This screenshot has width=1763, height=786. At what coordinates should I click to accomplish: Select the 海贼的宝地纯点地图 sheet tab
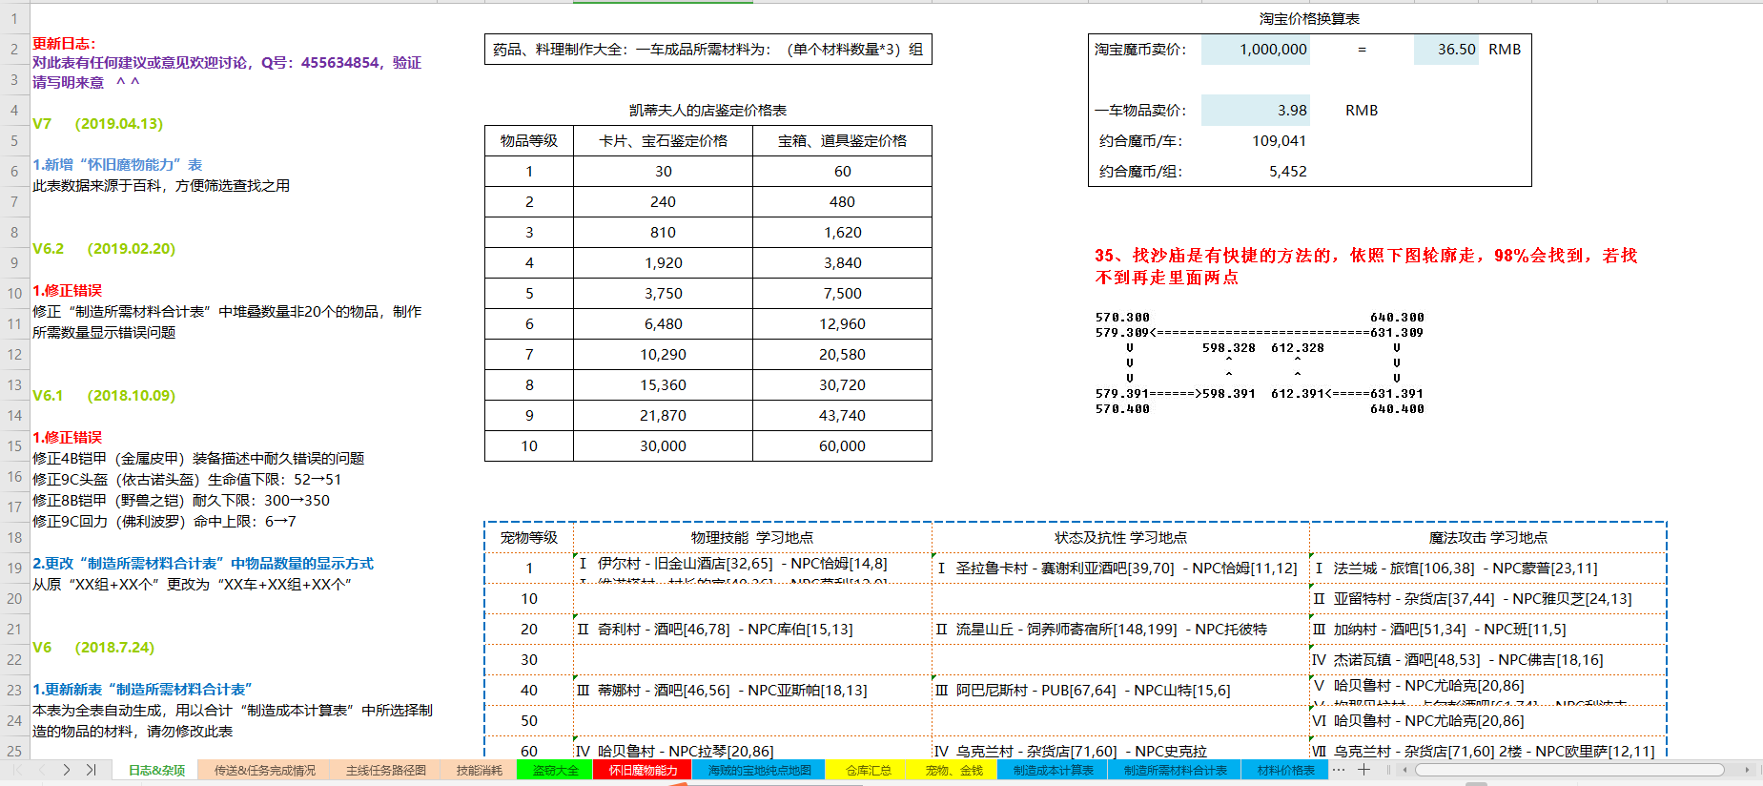click(759, 770)
